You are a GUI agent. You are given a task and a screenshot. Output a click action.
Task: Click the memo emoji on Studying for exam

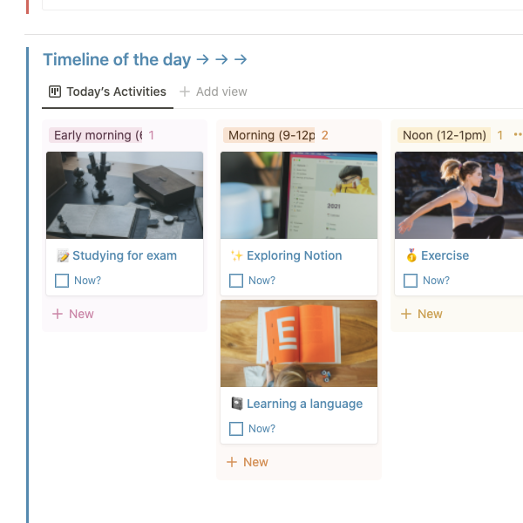pos(63,255)
